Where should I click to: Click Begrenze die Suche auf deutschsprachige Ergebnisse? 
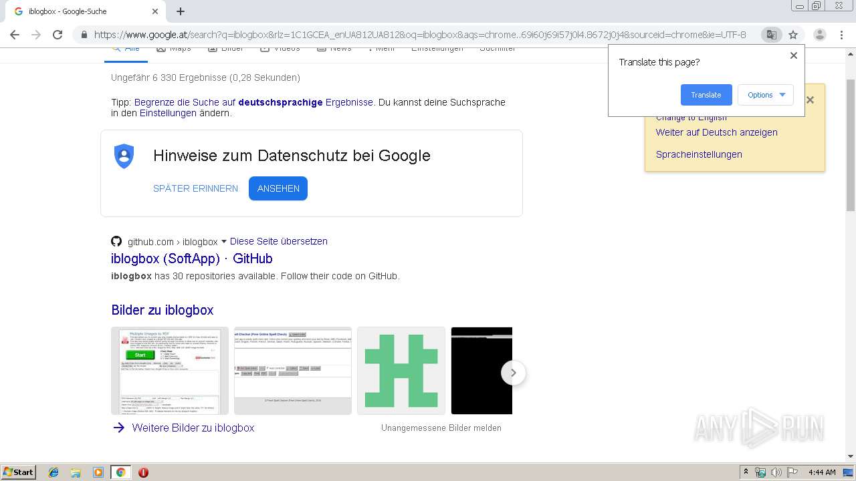(x=253, y=102)
